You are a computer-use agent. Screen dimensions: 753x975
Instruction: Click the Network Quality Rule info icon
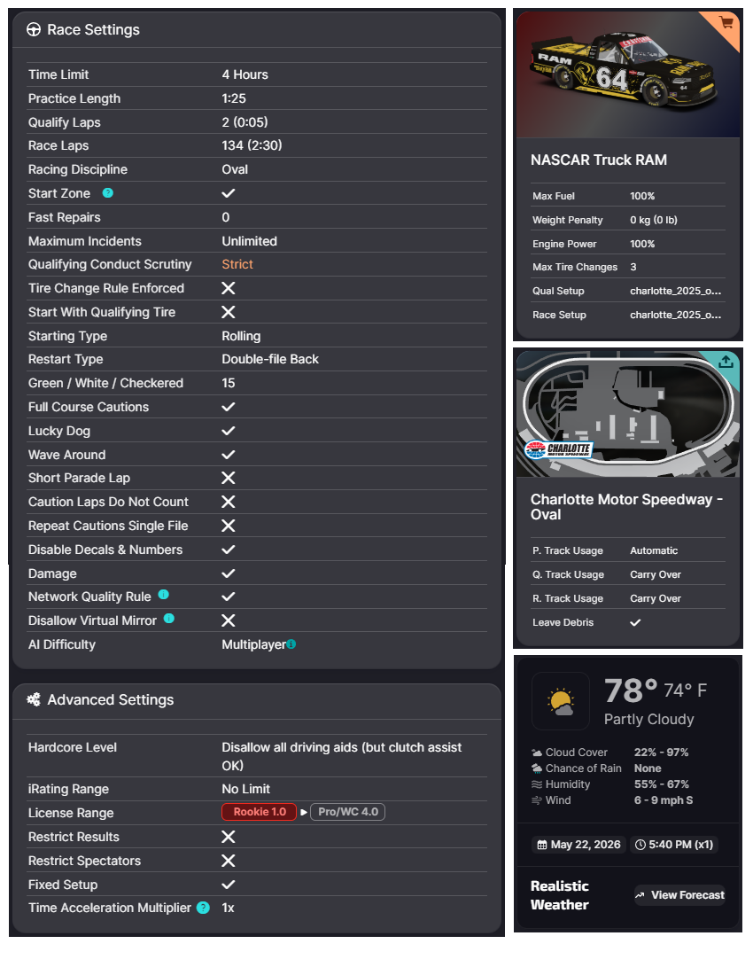[163, 595]
